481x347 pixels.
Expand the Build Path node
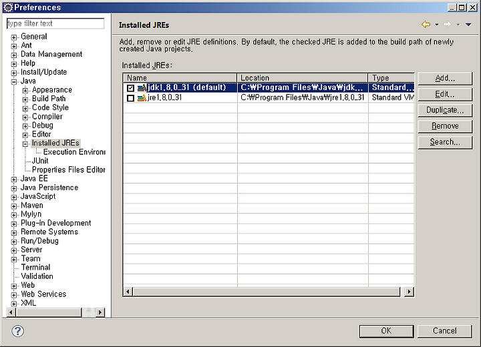[25, 99]
